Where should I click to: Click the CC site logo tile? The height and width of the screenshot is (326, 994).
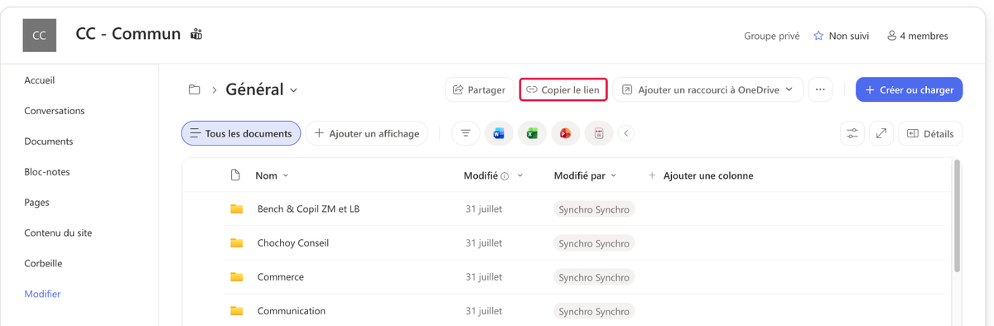pyautogui.click(x=39, y=35)
